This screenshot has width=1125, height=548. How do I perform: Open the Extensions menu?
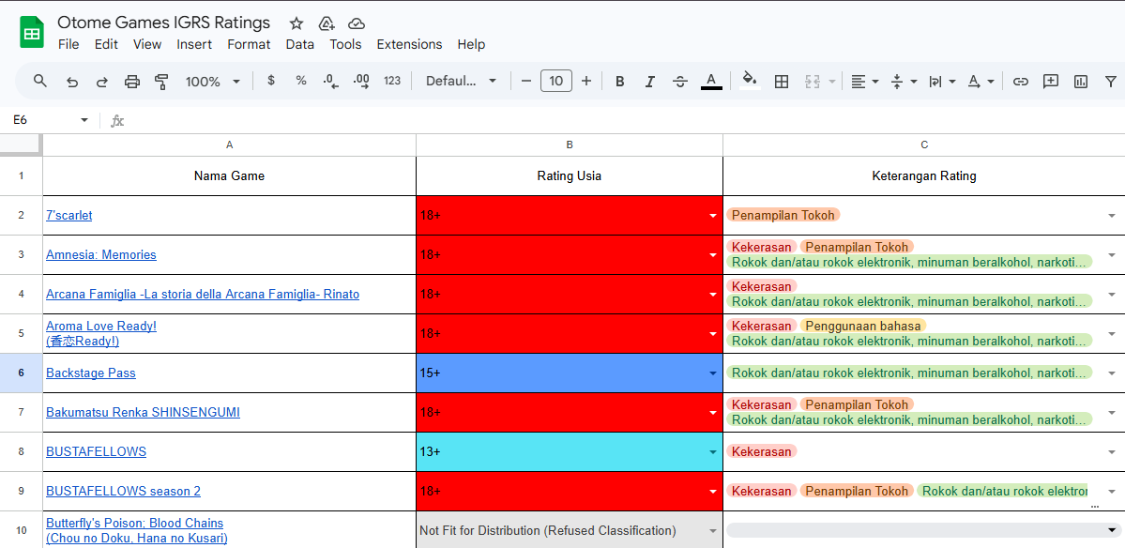click(x=410, y=44)
